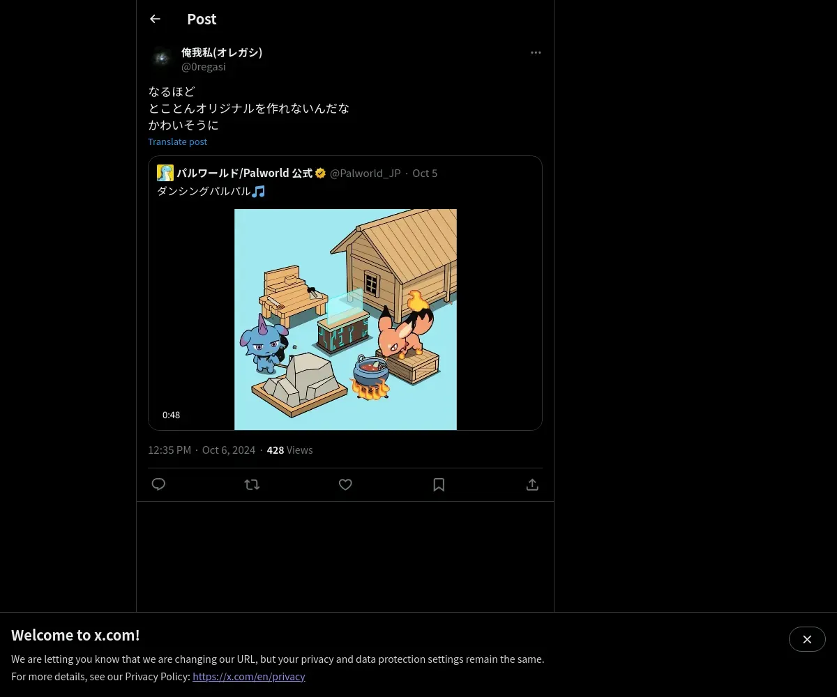Click the gold verified badge icon
The width and height of the screenshot is (837, 697).
pos(321,173)
